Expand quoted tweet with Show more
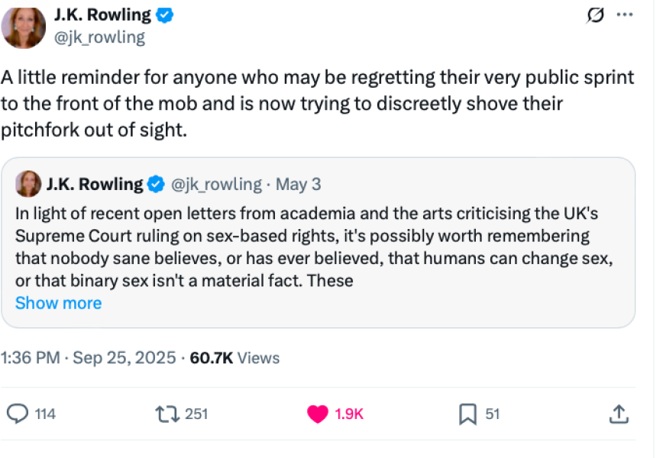 coord(58,303)
